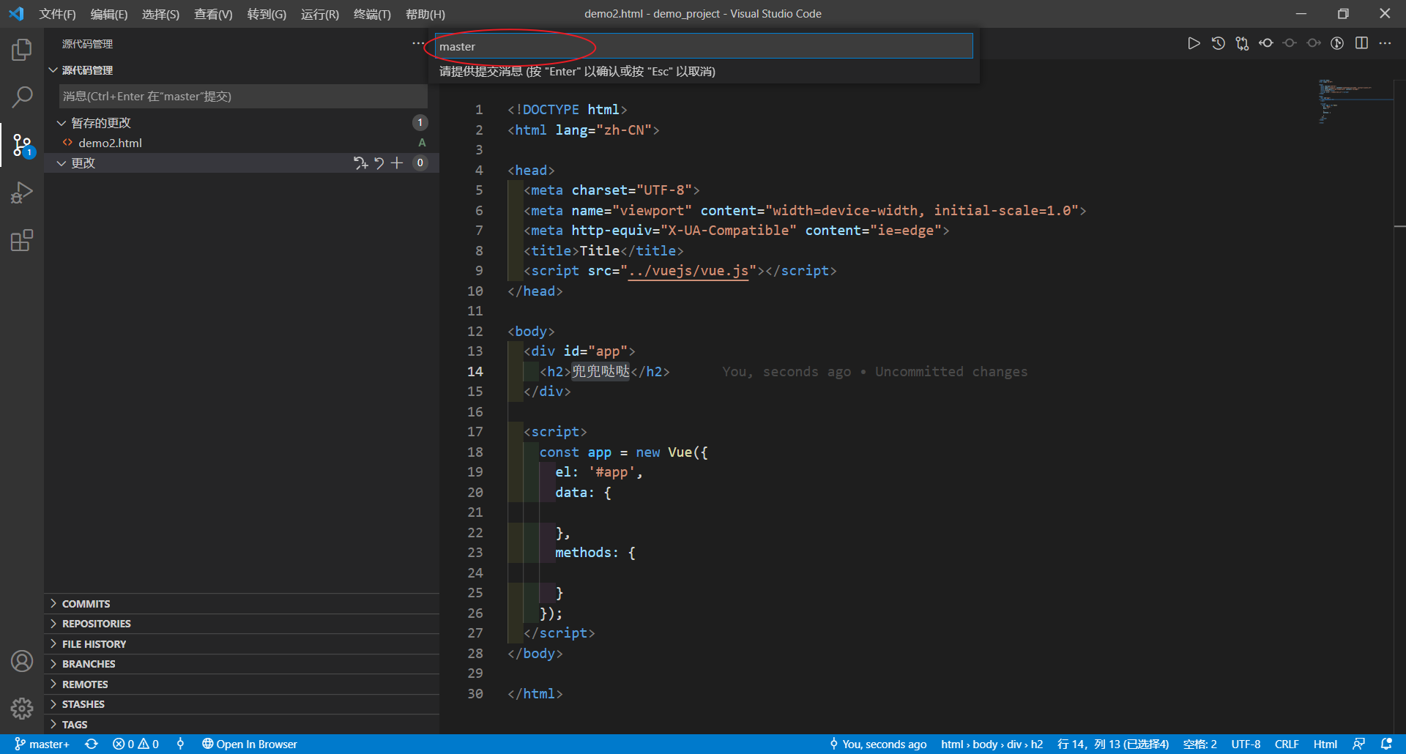The width and height of the screenshot is (1406, 754).
Task: Open changes file icon in 更改 row
Action: 360,163
